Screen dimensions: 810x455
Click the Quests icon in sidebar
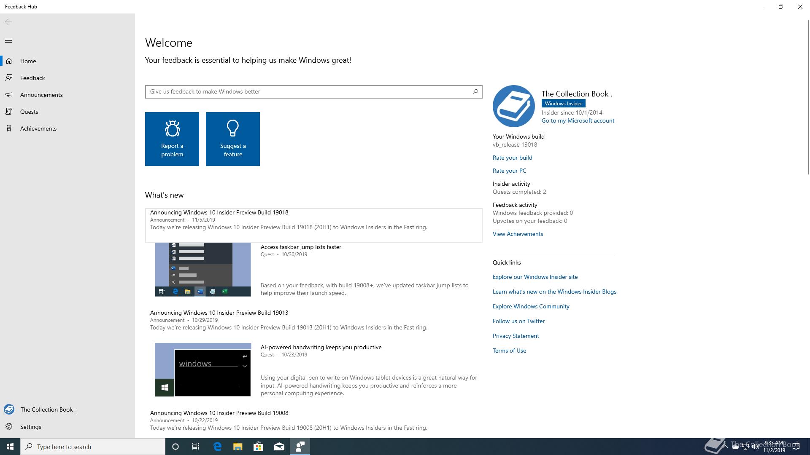pos(9,112)
